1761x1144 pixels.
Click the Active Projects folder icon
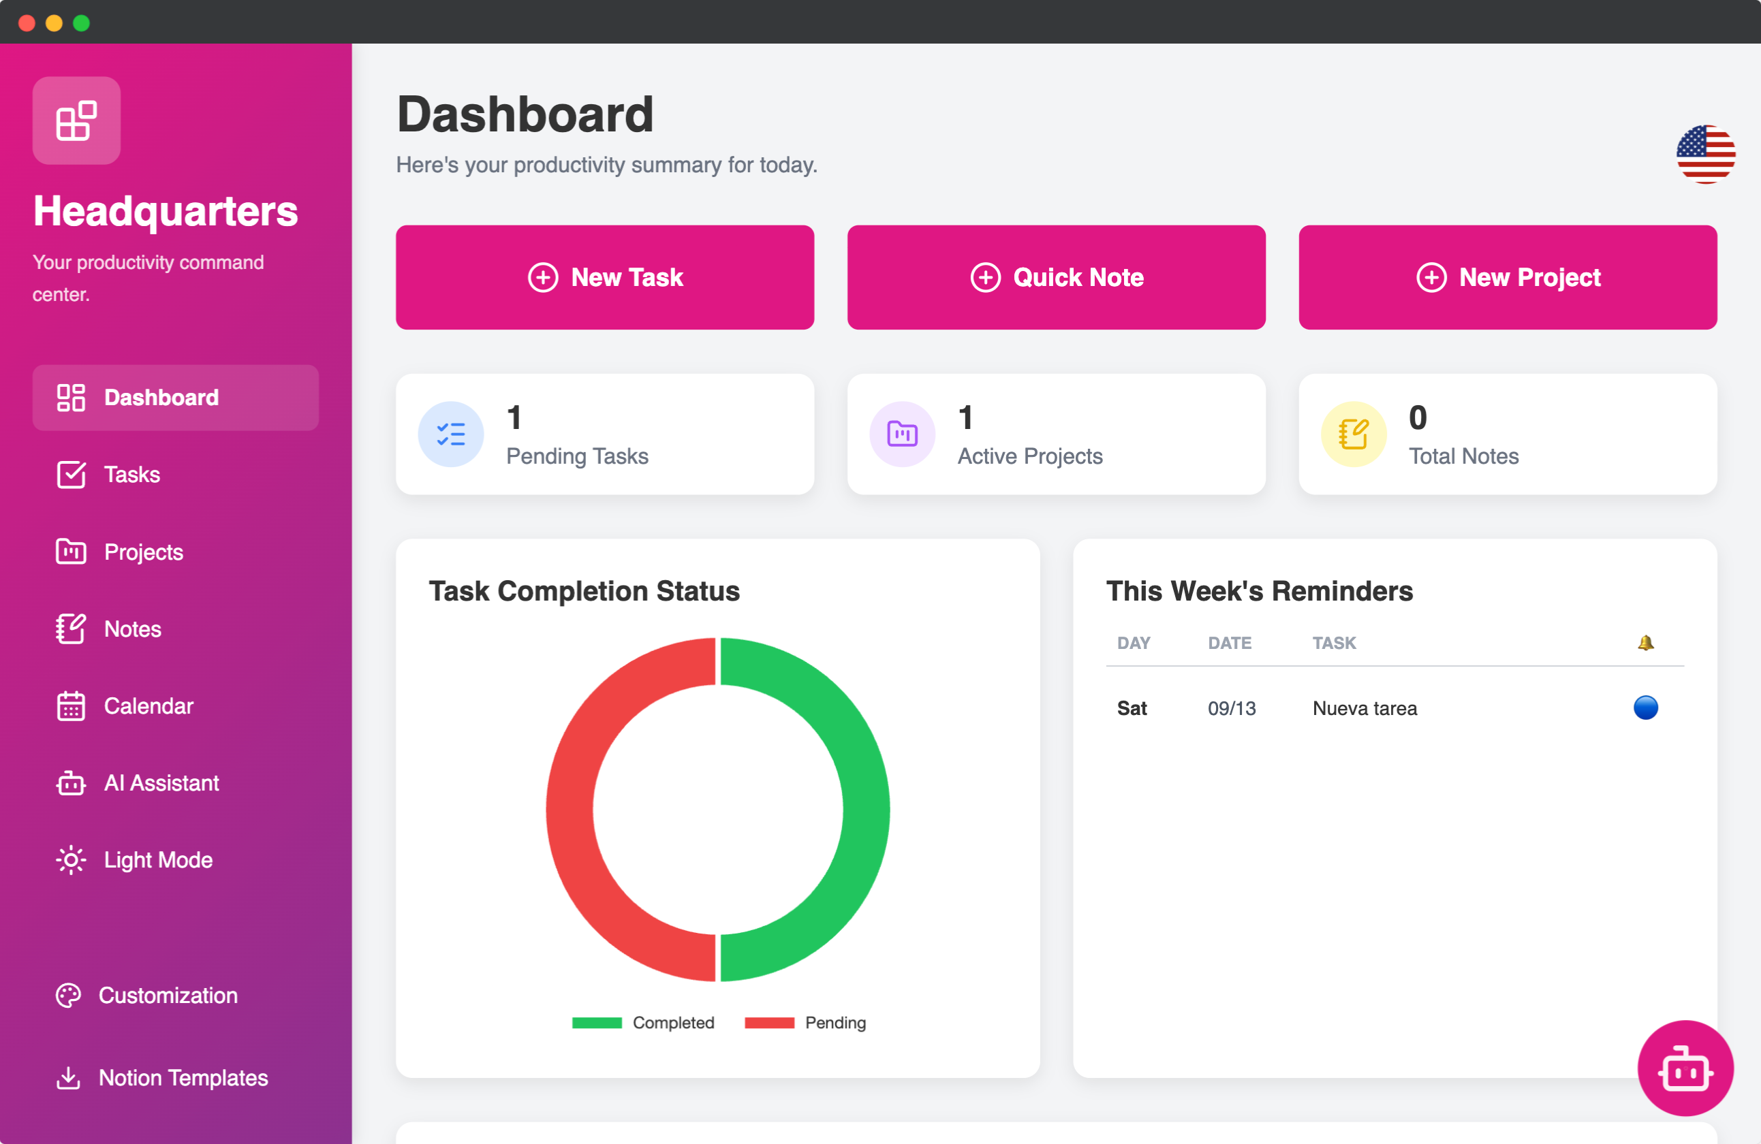coord(902,434)
